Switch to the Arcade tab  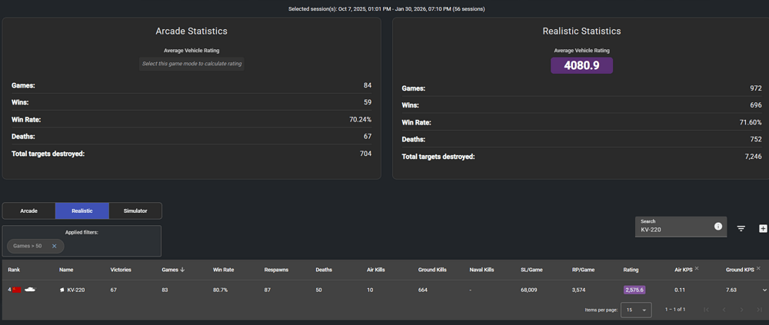coord(28,211)
